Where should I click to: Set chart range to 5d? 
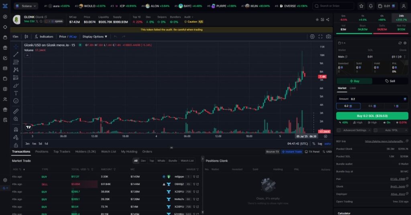coord(40,144)
